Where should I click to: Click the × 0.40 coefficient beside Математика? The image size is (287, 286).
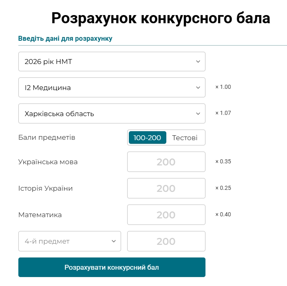tap(223, 214)
